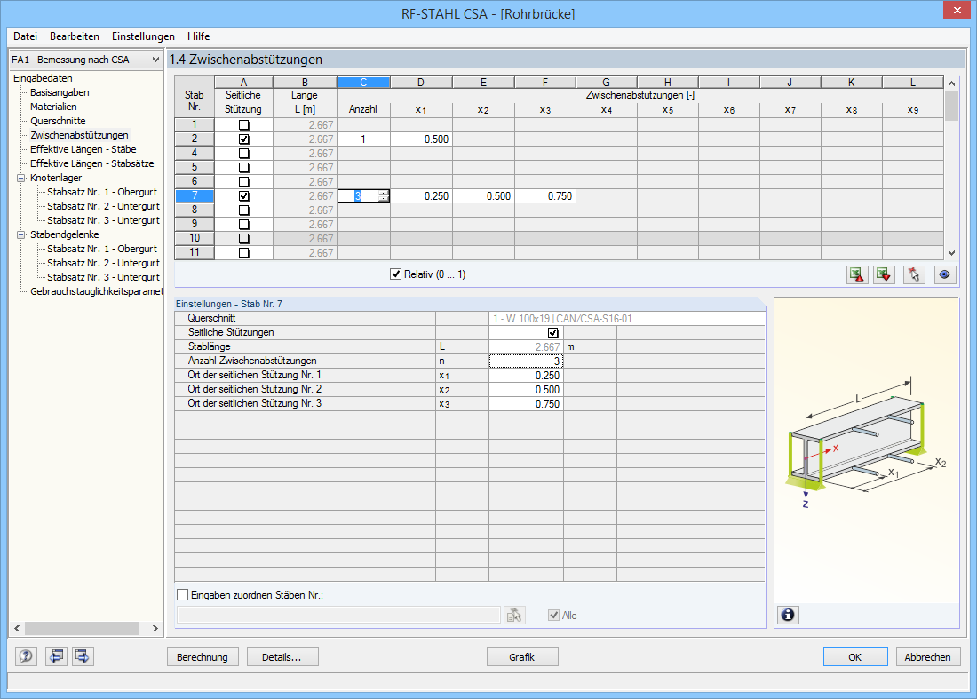
Task: Toggle the Relativ (0 ... 1) checkbox
Action: [x=395, y=274]
